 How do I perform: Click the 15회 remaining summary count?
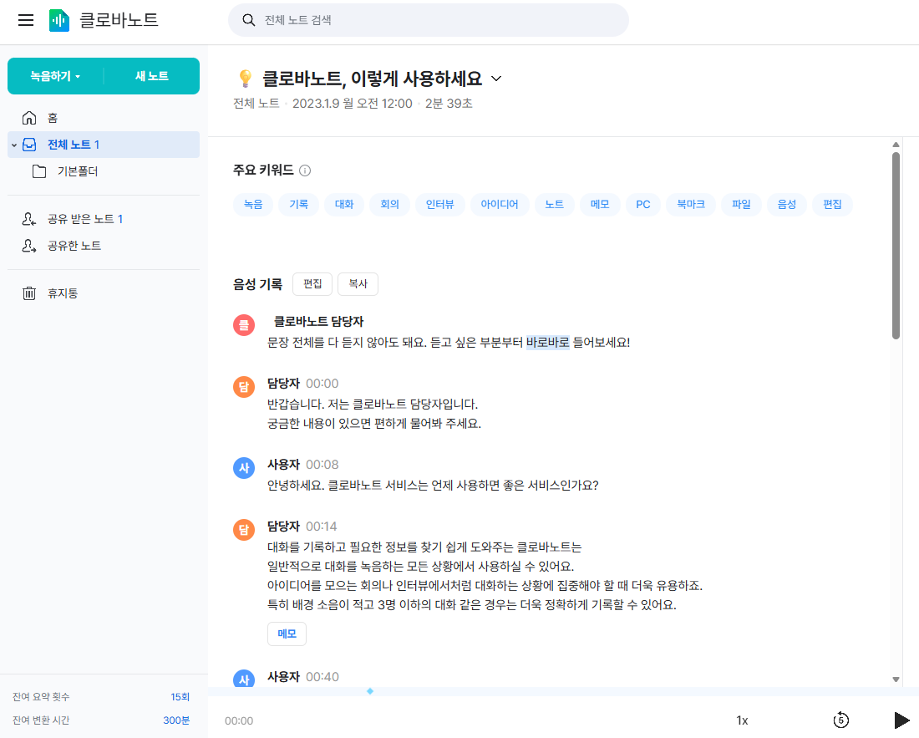(x=180, y=697)
